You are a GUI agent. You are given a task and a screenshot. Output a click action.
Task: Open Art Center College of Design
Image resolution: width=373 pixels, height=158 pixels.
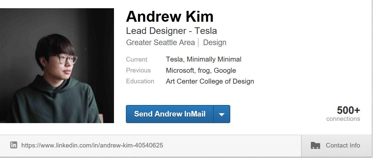[x=210, y=81]
